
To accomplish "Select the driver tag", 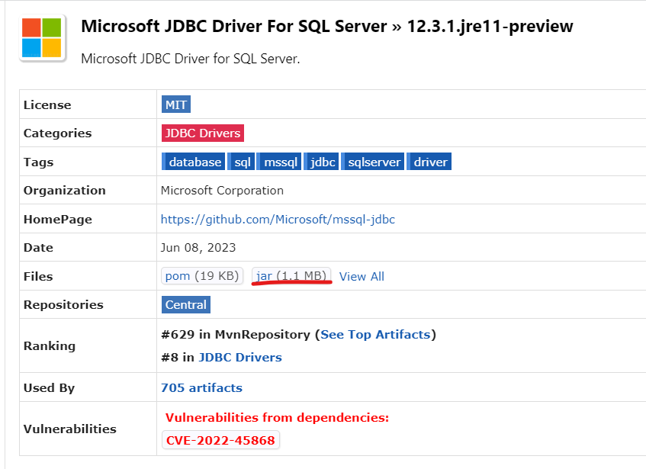I will pyautogui.click(x=429, y=161).
